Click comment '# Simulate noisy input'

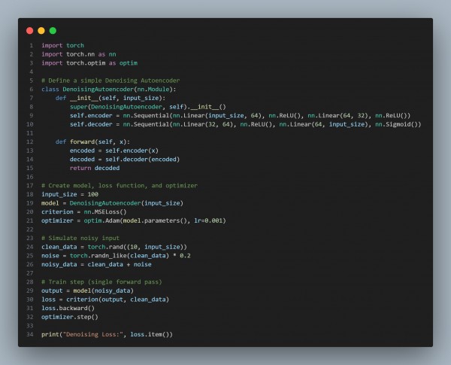point(80,238)
